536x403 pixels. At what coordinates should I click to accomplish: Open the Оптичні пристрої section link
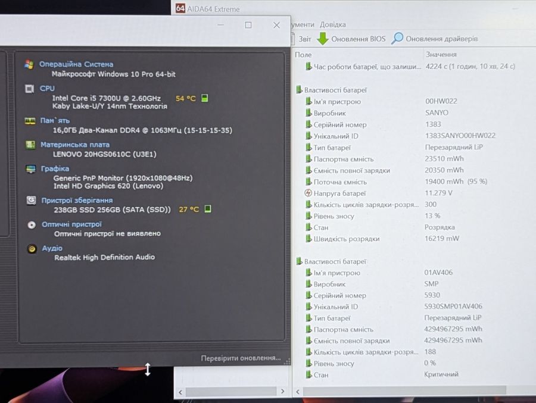(72, 224)
